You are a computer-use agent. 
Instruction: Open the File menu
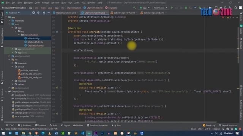click(8, 3)
